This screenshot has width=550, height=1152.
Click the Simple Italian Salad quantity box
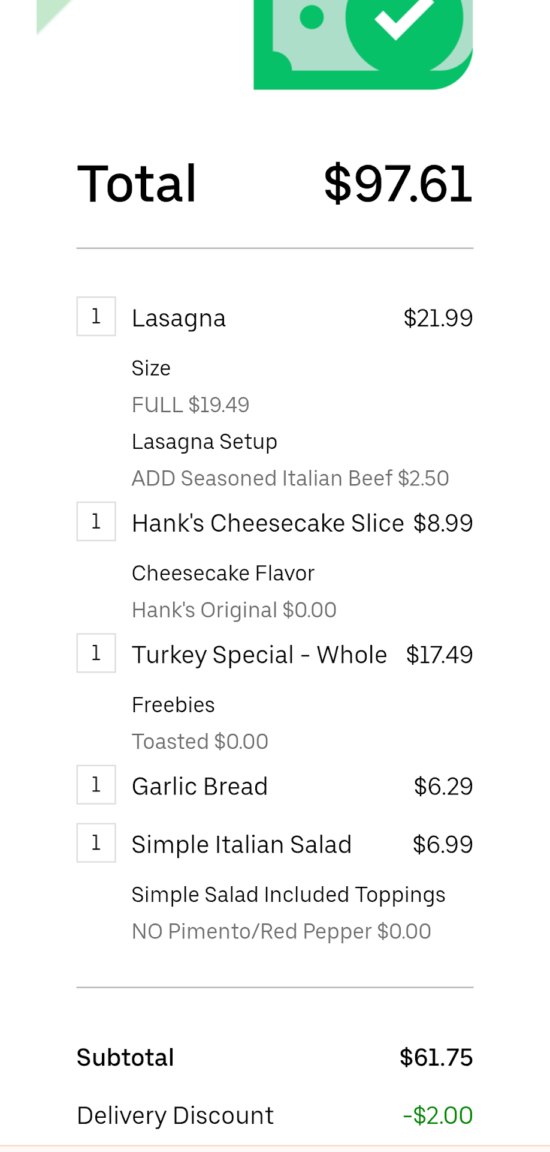tap(96, 843)
